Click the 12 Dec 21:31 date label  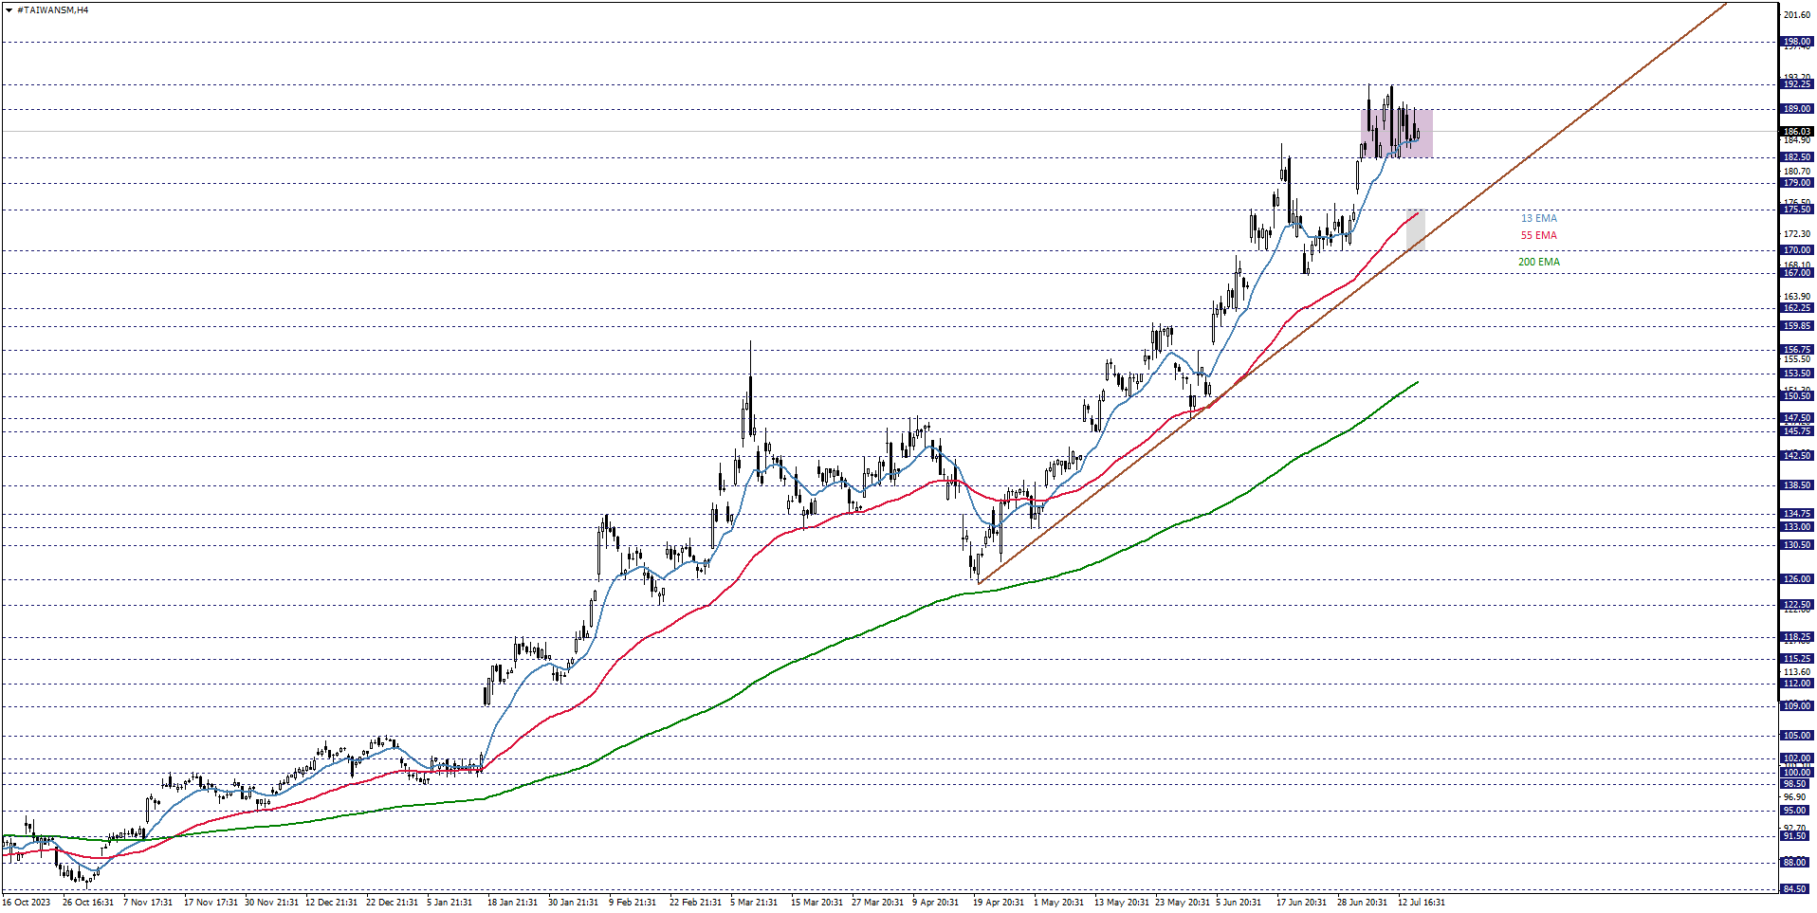pos(332,903)
